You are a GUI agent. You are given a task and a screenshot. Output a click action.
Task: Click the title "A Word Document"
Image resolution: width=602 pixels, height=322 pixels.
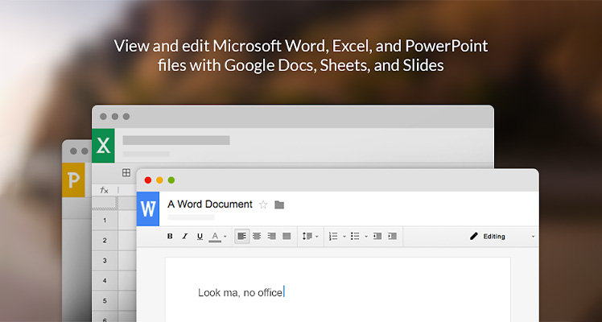pos(210,204)
